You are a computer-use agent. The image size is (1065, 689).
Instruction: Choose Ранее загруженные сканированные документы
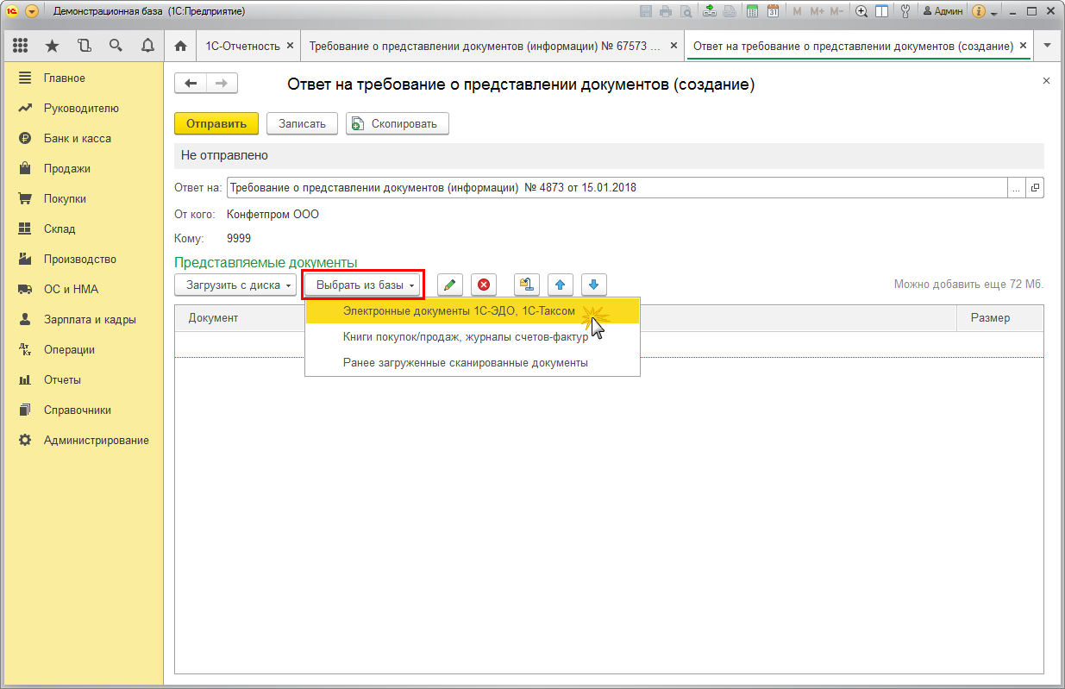(x=473, y=363)
